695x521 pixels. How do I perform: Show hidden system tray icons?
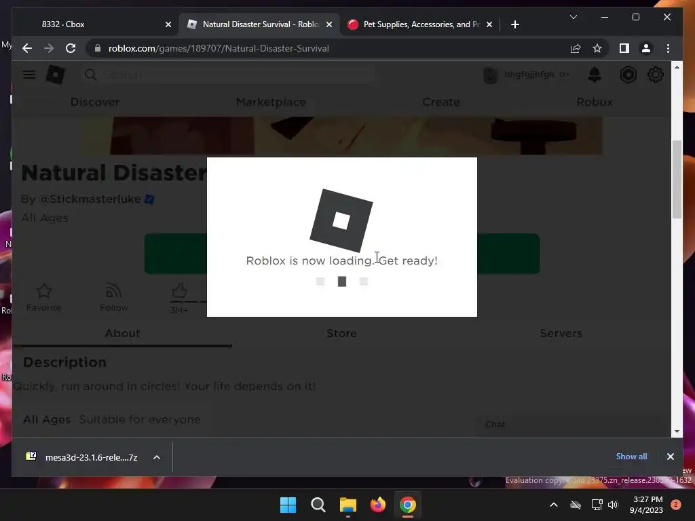tap(554, 505)
